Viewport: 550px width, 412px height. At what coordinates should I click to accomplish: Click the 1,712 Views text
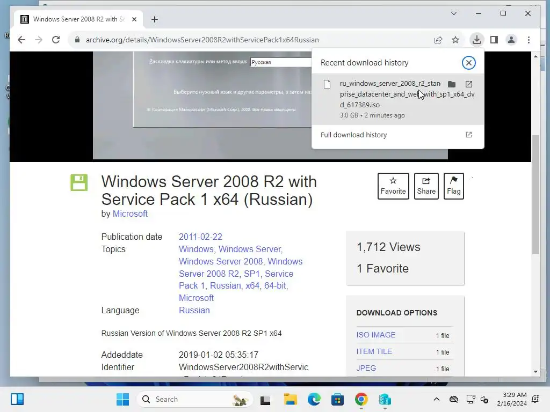point(388,247)
